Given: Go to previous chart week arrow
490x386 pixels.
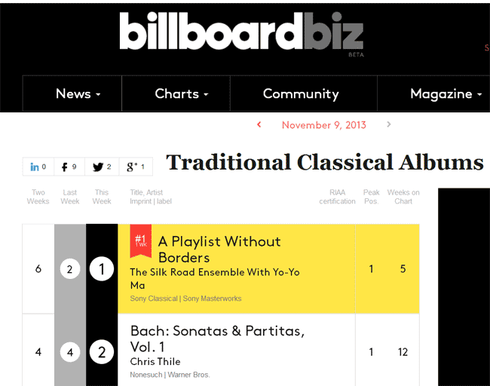Looking at the screenshot, I should [x=259, y=124].
